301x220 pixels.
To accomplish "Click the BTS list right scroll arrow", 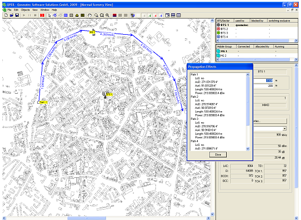I will (296, 41).
